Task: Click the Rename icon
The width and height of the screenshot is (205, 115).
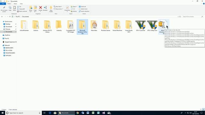Action: [45, 8]
